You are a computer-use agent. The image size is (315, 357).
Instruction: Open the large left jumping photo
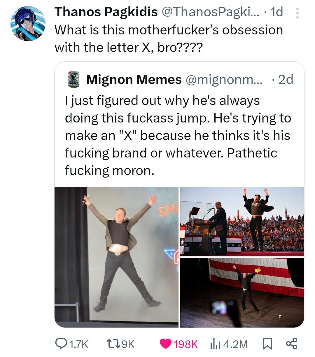pyautogui.click(x=116, y=257)
